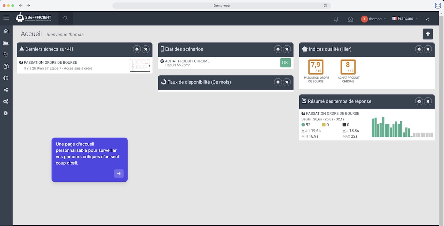Image resolution: width=444 pixels, height=226 pixels.
Task: Click the plus button to add widget
Action: coord(428,34)
